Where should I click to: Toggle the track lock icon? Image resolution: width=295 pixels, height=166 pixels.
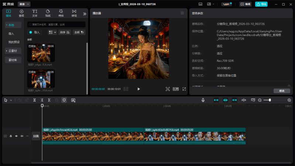coord(11,136)
